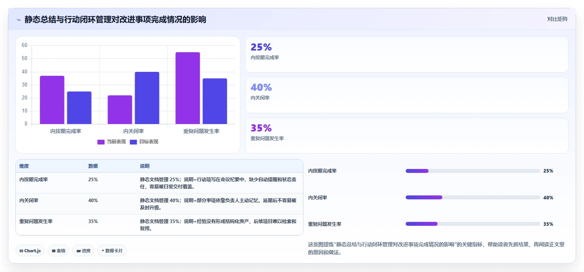This screenshot has width=584, height=272.
Task: Toggle the 目标表现 legend swatch
Action: (x=133, y=142)
